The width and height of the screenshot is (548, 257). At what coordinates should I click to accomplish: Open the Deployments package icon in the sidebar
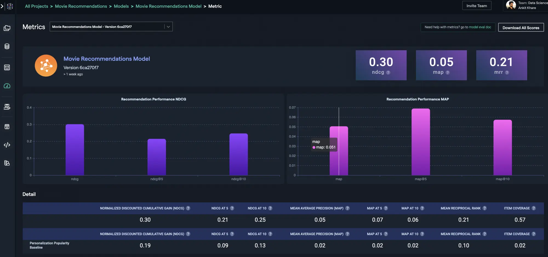click(7, 67)
